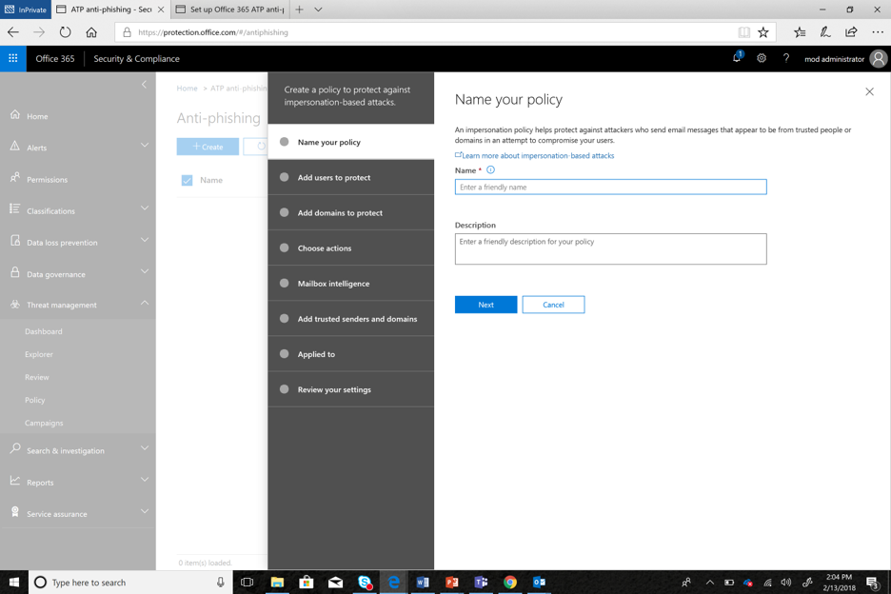Go to the Add domains to protect step
Screen dimensions: 891x594
coord(350,212)
